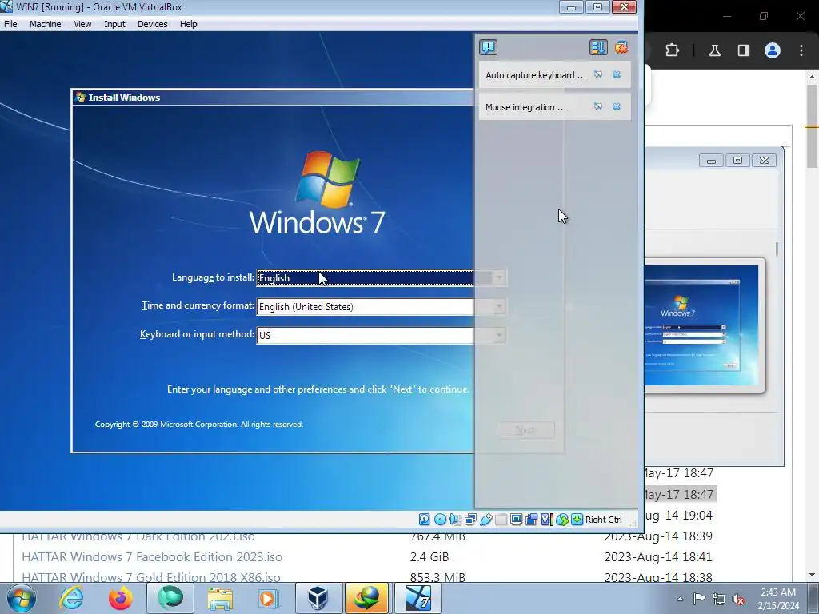Click the mouse integration status icon
This screenshot has width=819, height=614.
tap(561, 520)
